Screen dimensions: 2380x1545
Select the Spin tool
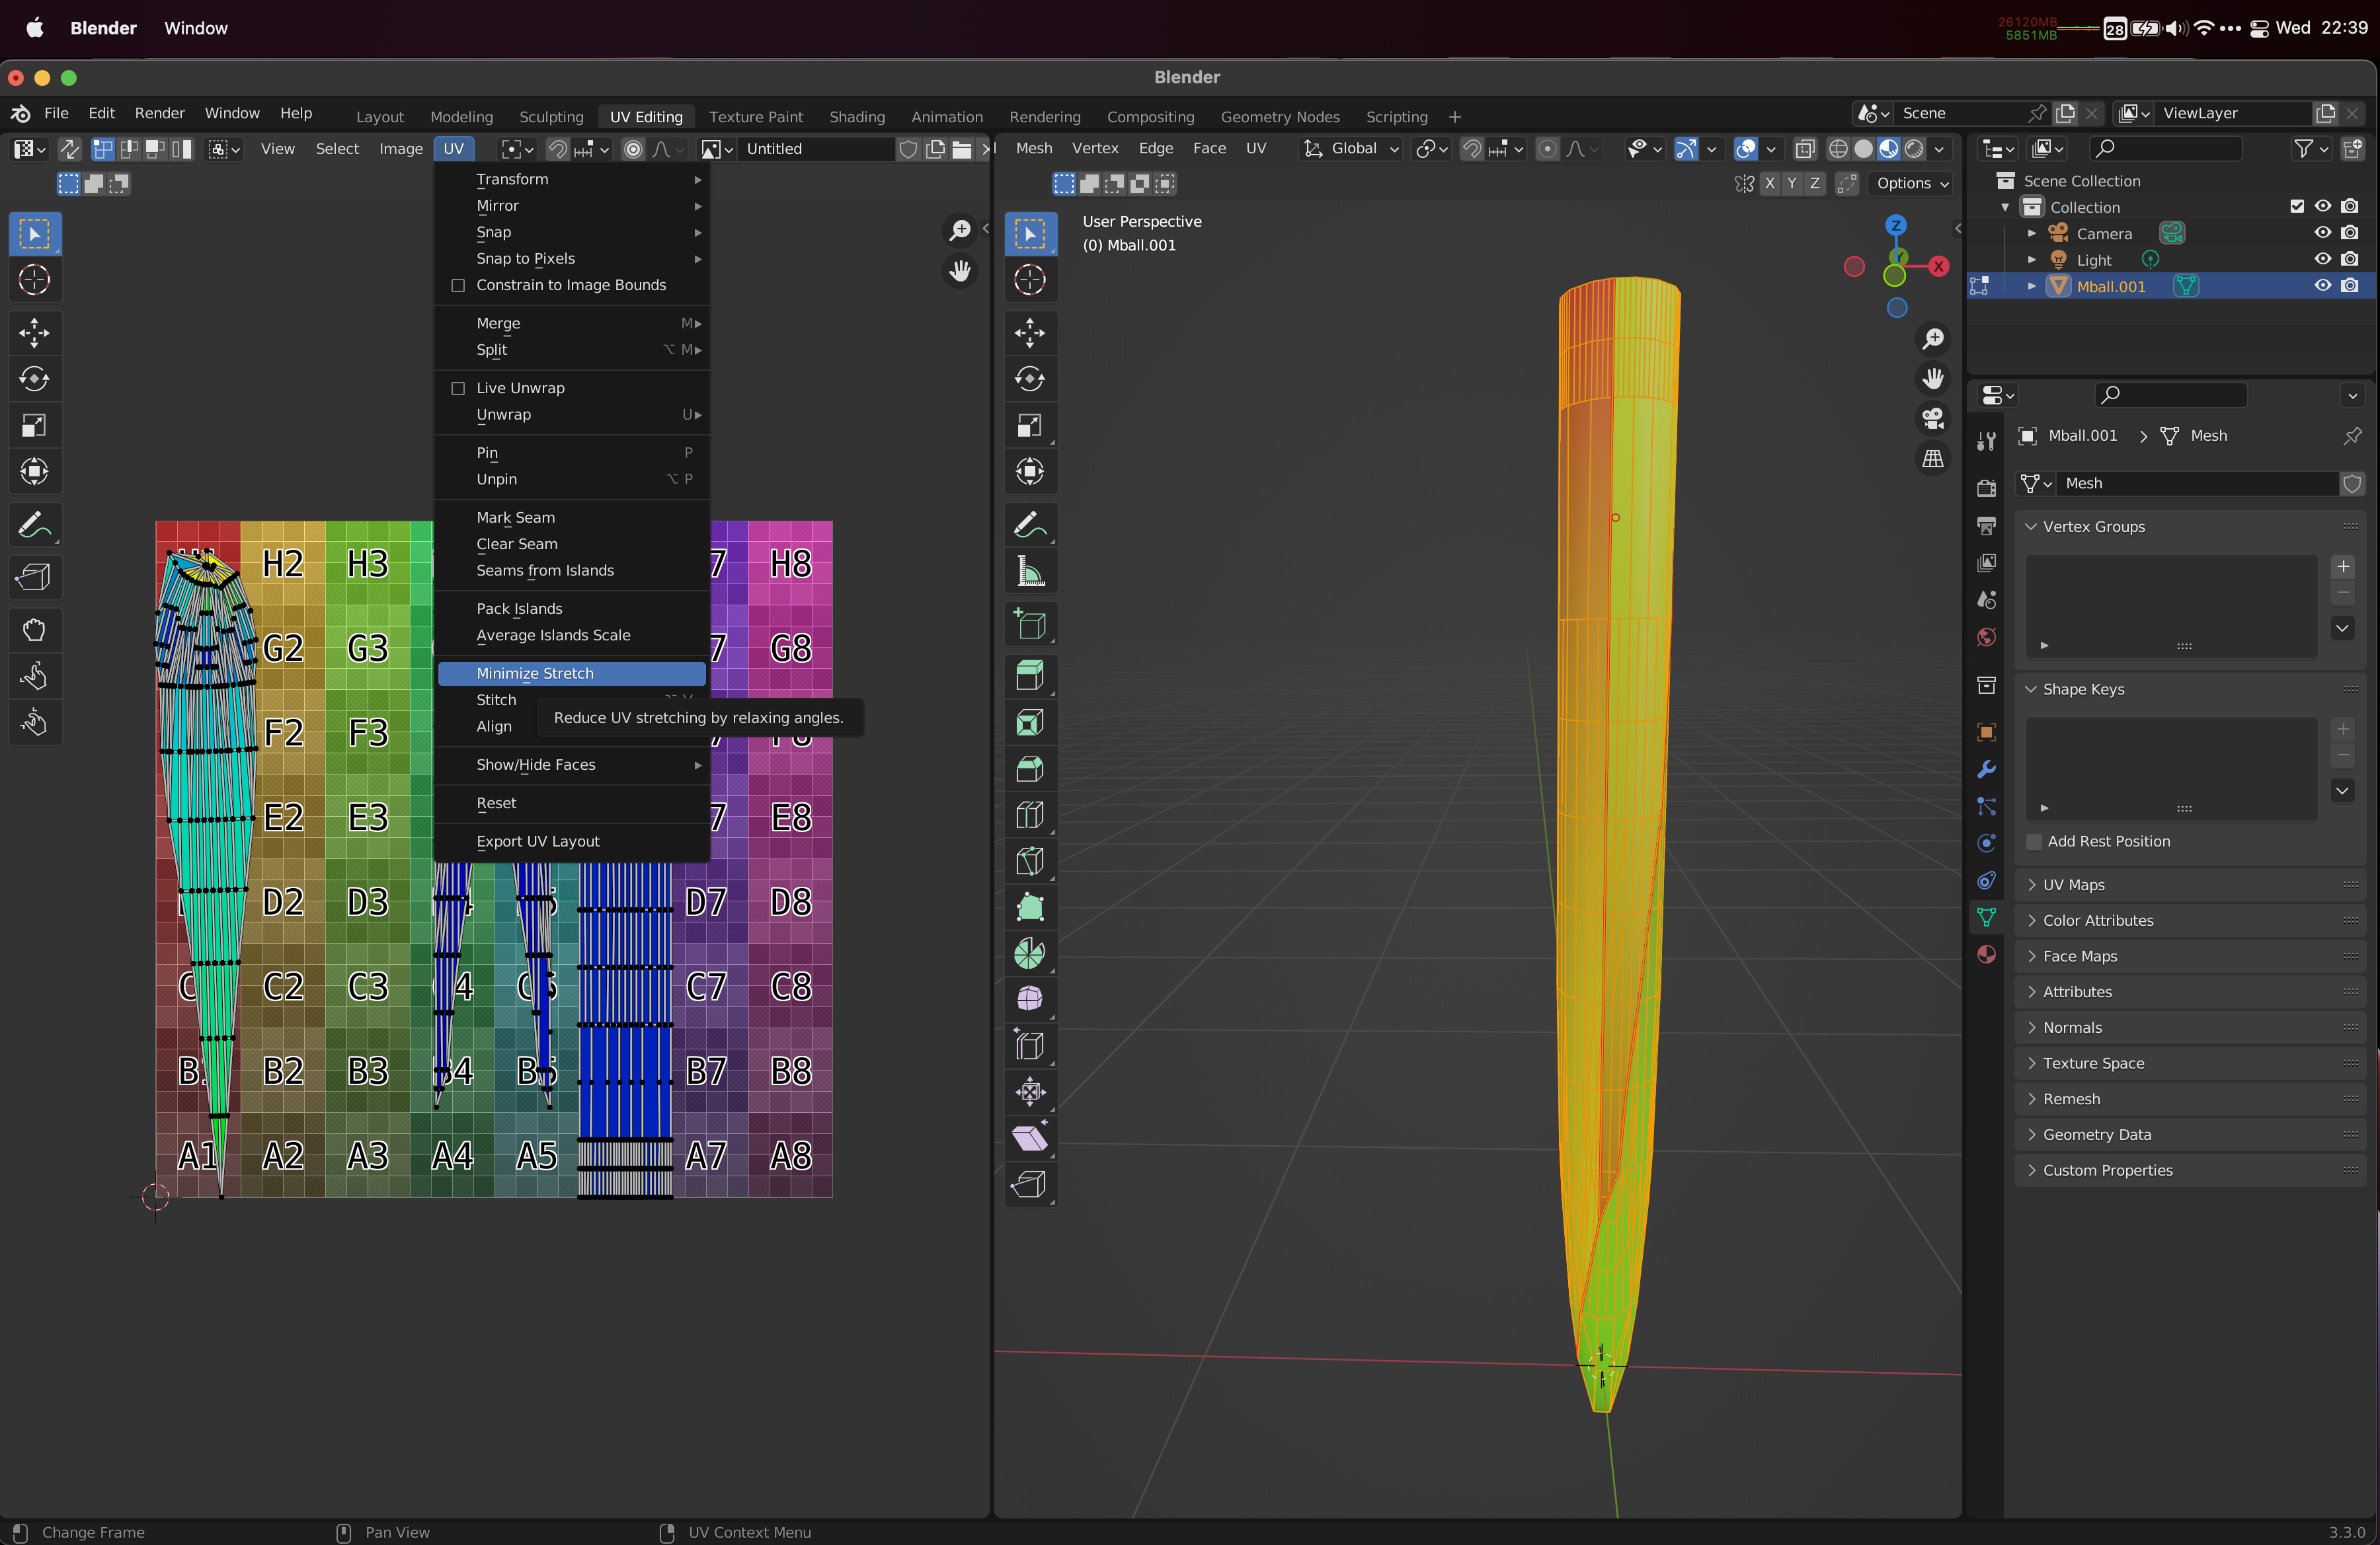click(x=1030, y=954)
